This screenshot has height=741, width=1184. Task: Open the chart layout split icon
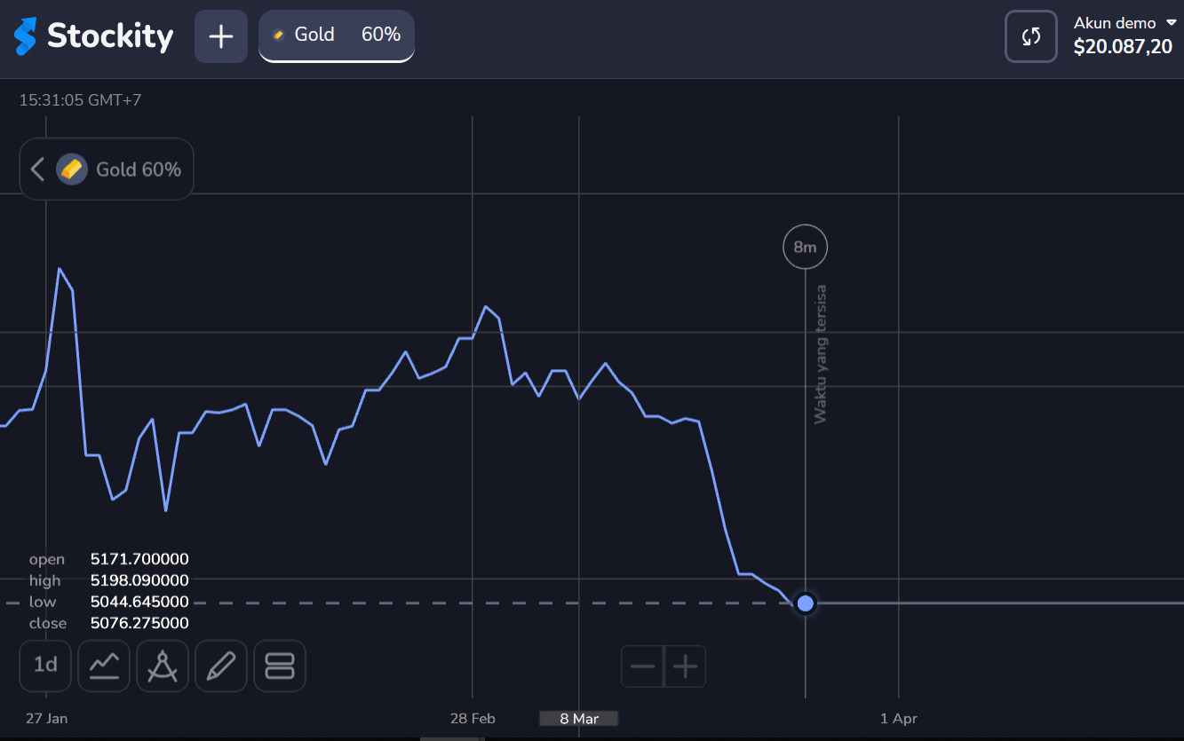tap(280, 666)
